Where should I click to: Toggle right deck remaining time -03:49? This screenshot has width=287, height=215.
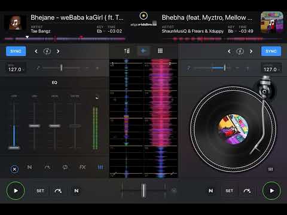click(x=246, y=31)
